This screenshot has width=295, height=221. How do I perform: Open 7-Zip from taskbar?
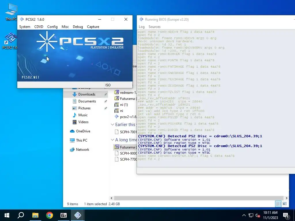tap(64, 215)
